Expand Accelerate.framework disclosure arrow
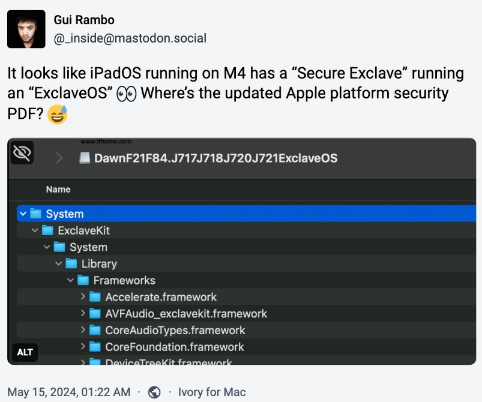This screenshot has width=482, height=402. 83,297
